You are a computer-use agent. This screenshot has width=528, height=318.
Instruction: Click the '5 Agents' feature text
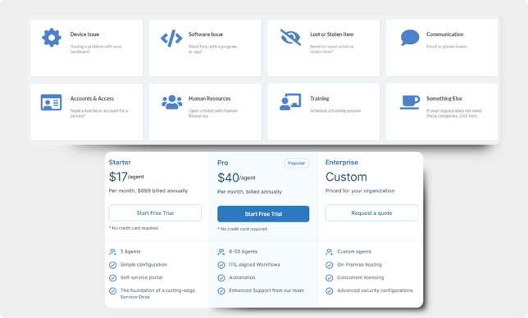130,252
